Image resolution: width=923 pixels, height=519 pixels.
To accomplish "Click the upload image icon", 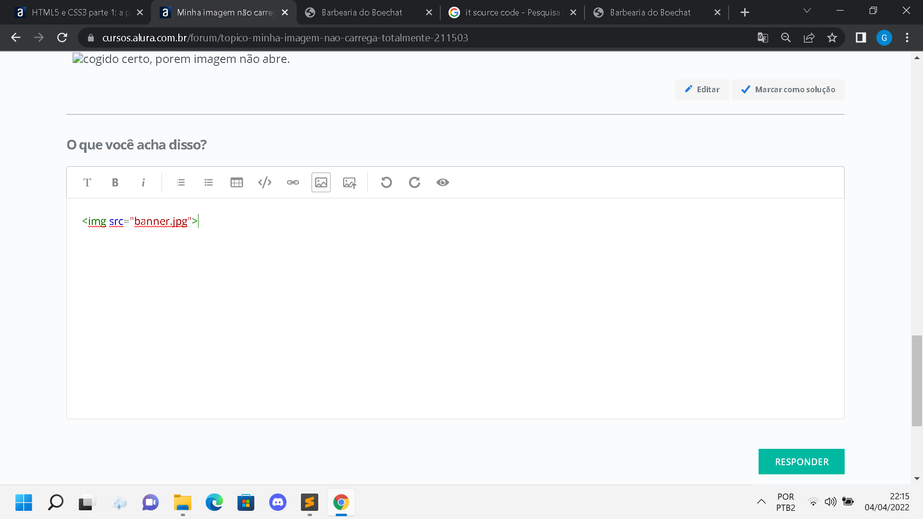I will [x=349, y=183].
